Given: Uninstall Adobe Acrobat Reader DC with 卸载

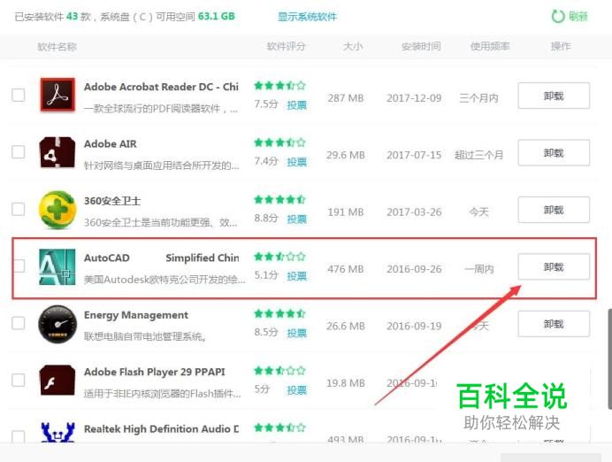Looking at the screenshot, I should [554, 96].
